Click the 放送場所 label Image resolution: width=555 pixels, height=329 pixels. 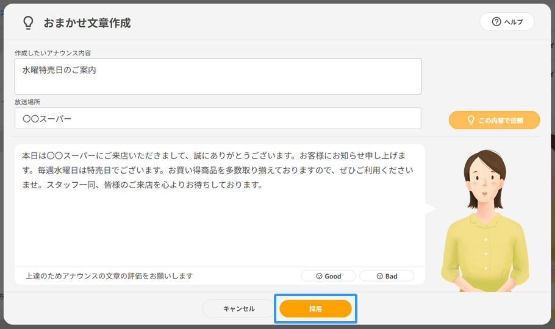27,102
